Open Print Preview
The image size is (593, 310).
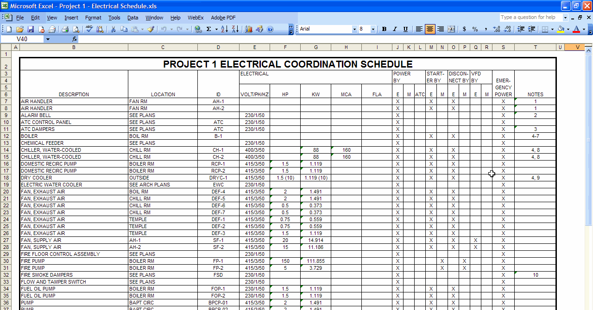coord(76,29)
